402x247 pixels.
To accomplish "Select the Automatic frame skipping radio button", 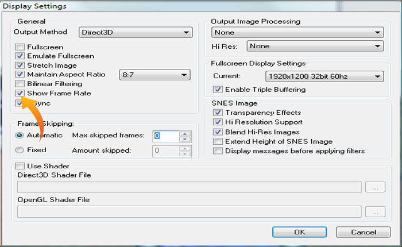I will click(20, 136).
